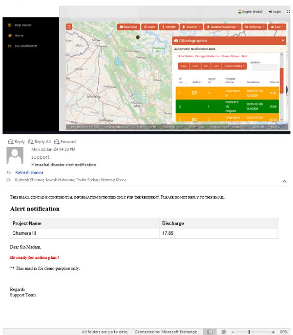Switch to reading view in status bar
The width and height of the screenshot is (293, 335).
[x=223, y=332]
